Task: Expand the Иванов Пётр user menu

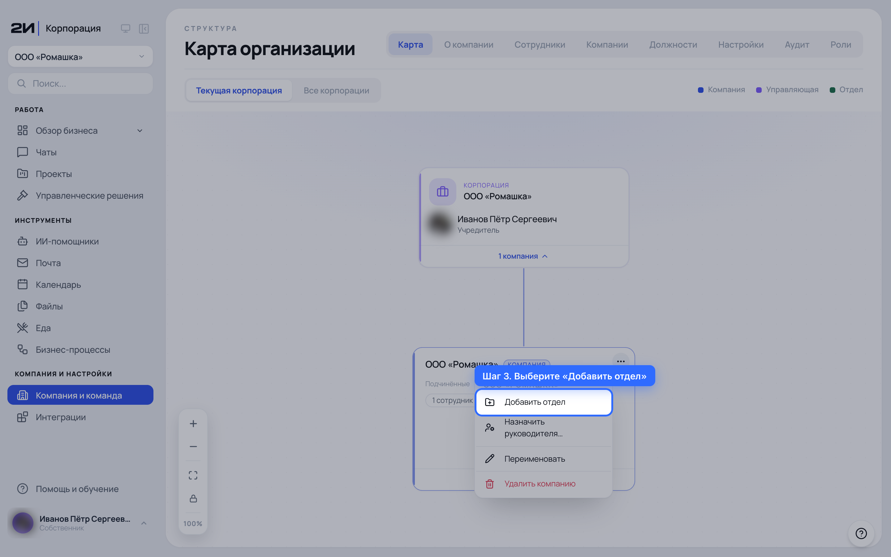Action: 80,523
